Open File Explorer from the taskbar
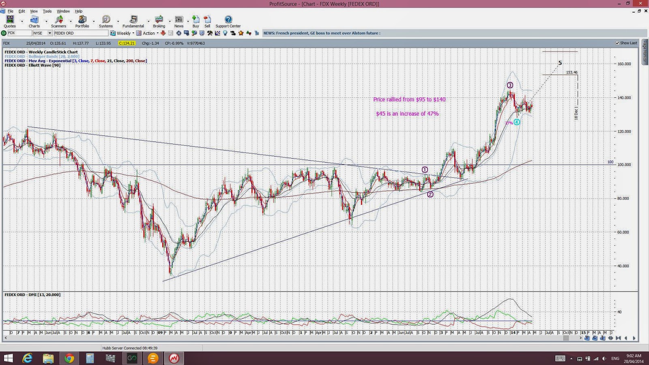 pos(48,358)
